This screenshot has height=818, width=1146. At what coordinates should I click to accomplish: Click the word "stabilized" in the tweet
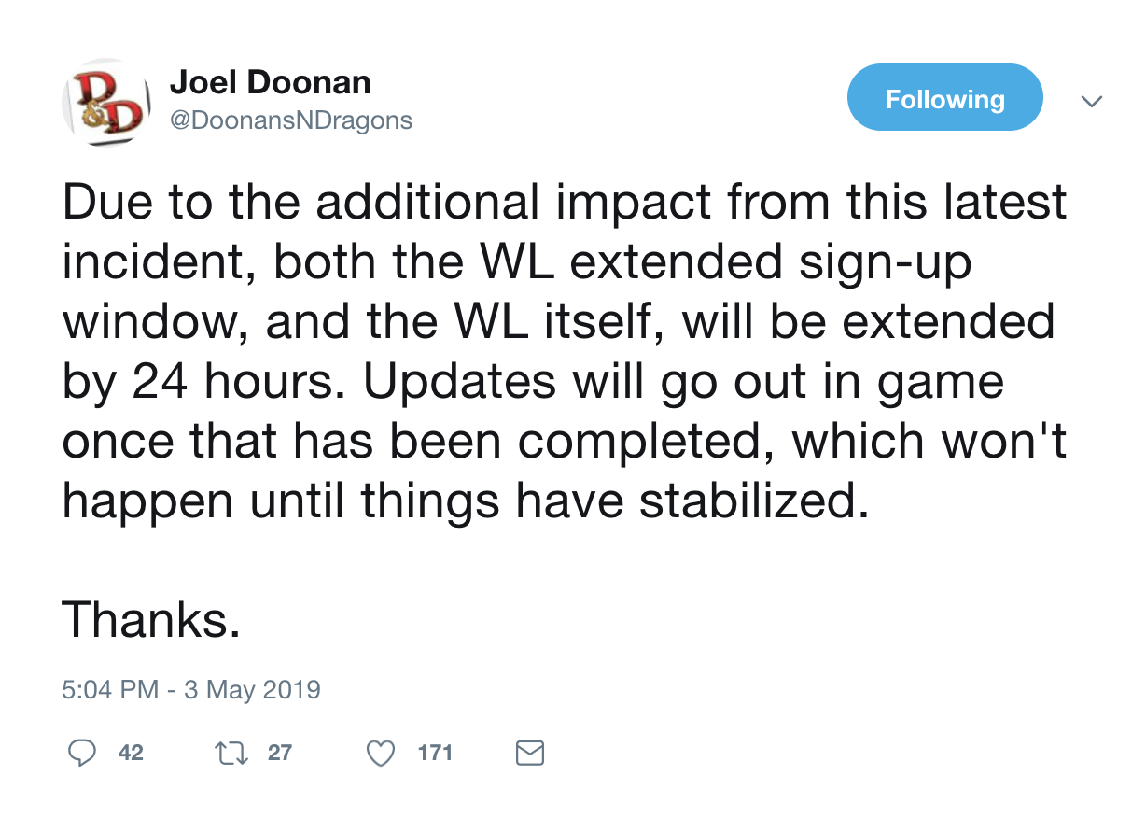[x=746, y=502]
